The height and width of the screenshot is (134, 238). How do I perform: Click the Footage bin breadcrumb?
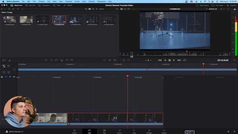pos(10,12)
